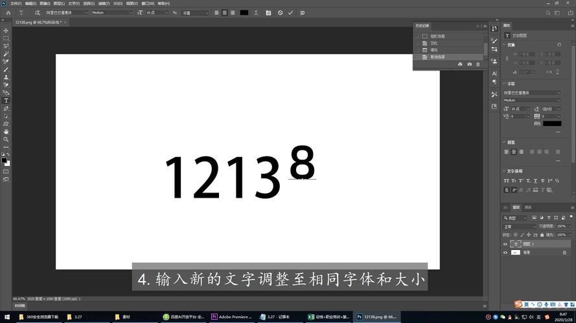The width and height of the screenshot is (576, 323).
Task: Open text color swatch in Properties panel
Action: click(552, 124)
